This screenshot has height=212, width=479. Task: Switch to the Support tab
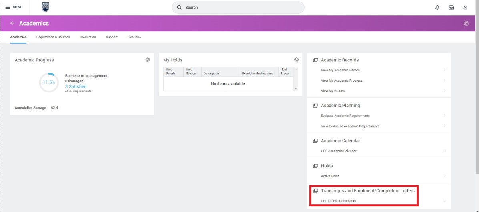point(112,37)
